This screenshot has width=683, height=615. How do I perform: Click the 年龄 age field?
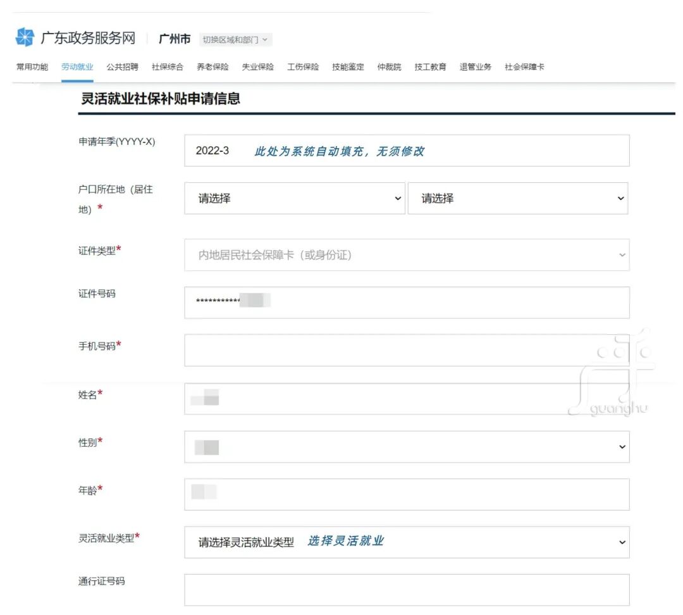(407, 494)
